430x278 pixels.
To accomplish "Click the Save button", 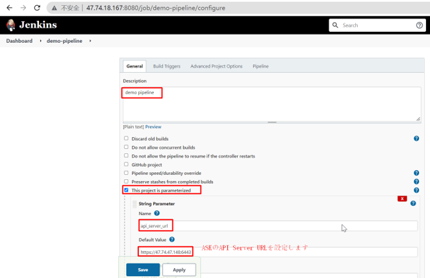I will point(143,270).
